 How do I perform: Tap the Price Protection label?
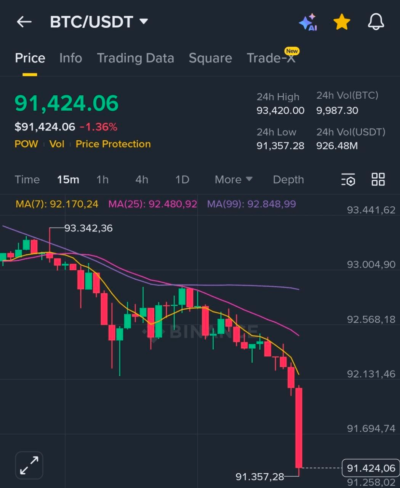point(113,144)
